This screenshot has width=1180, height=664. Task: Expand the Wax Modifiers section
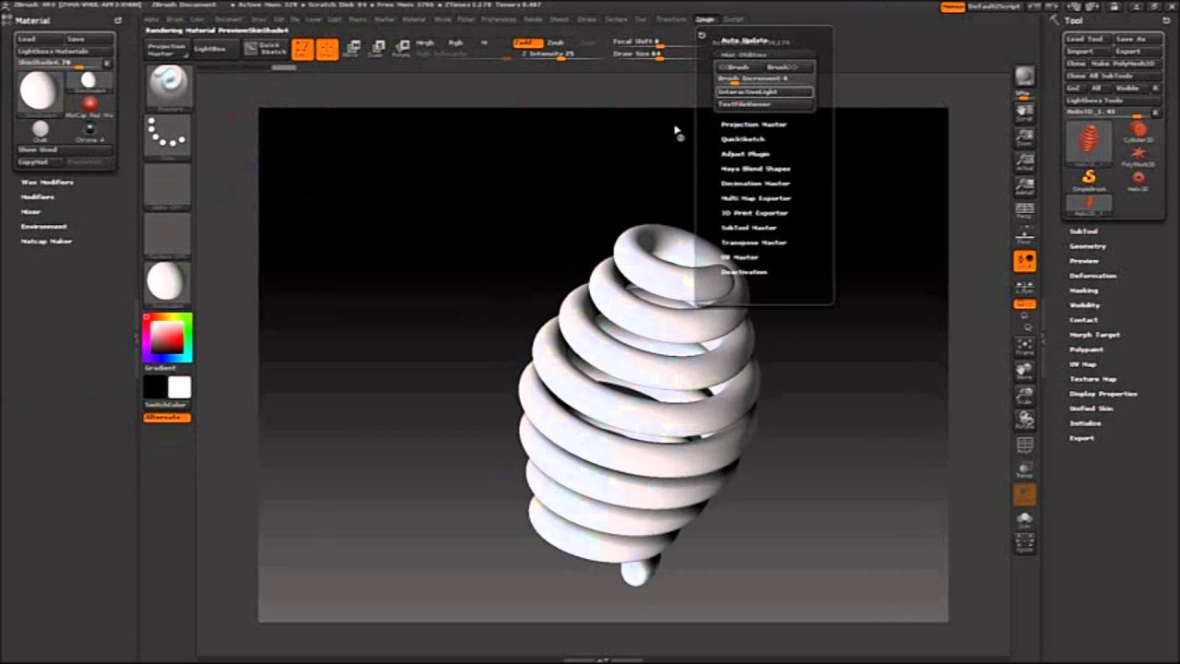click(47, 183)
